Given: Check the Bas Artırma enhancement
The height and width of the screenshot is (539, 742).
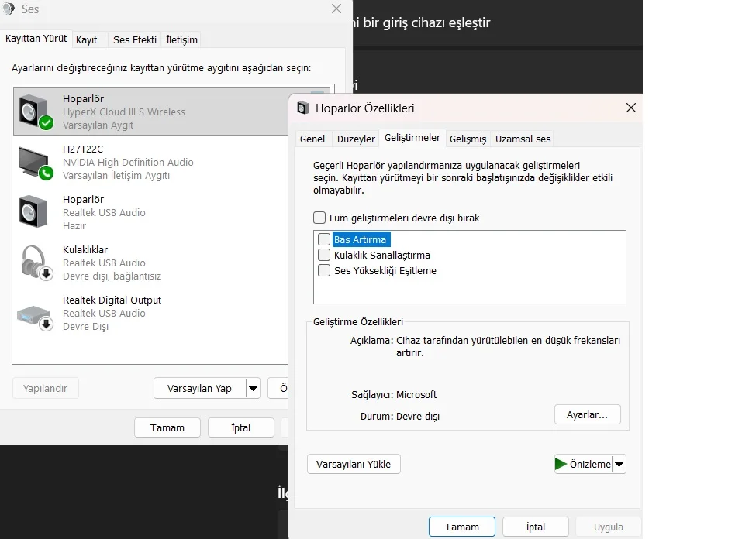Looking at the screenshot, I should [324, 239].
